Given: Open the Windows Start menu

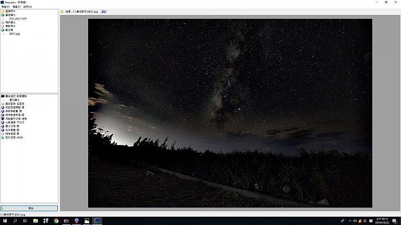Looking at the screenshot, I should pyautogui.click(x=5, y=221).
